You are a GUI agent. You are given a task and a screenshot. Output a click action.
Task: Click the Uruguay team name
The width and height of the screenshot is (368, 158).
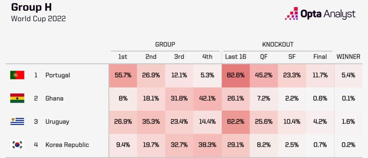57,122
